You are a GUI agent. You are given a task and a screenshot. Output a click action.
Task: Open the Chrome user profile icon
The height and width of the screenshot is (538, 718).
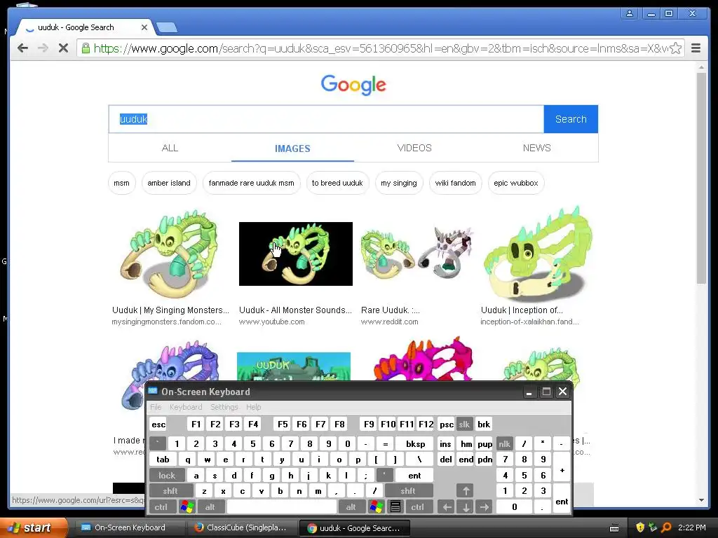click(x=630, y=13)
